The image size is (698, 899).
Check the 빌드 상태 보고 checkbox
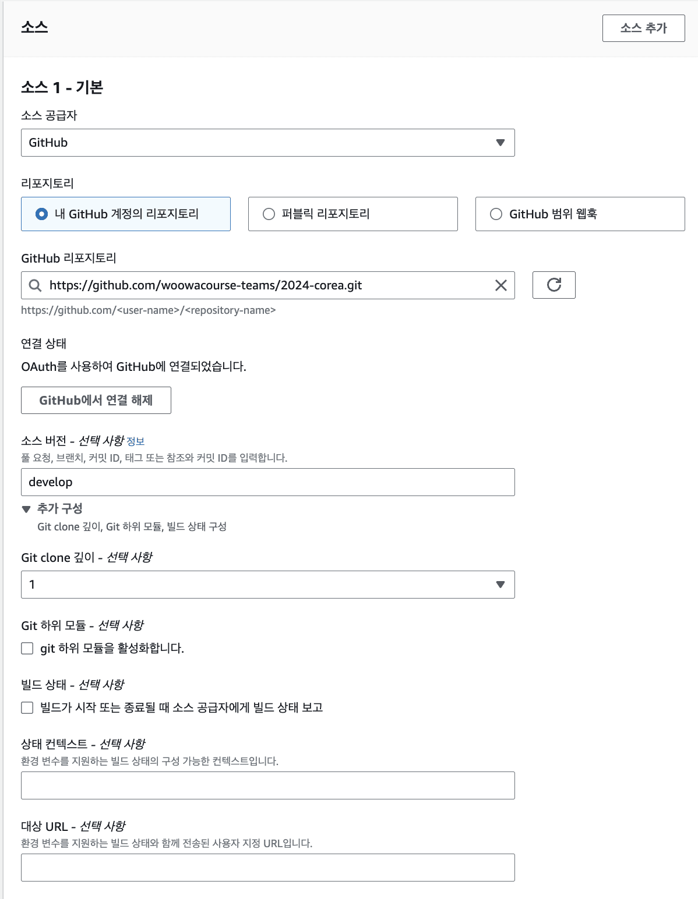pos(27,707)
